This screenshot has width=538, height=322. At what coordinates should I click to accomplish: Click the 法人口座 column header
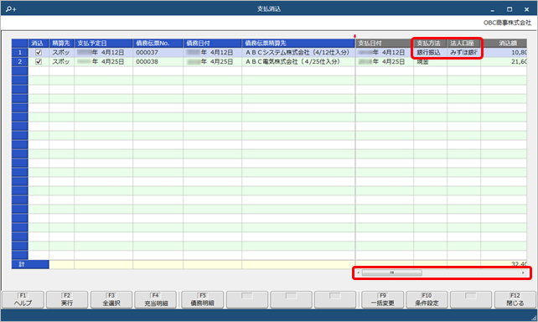pos(464,44)
